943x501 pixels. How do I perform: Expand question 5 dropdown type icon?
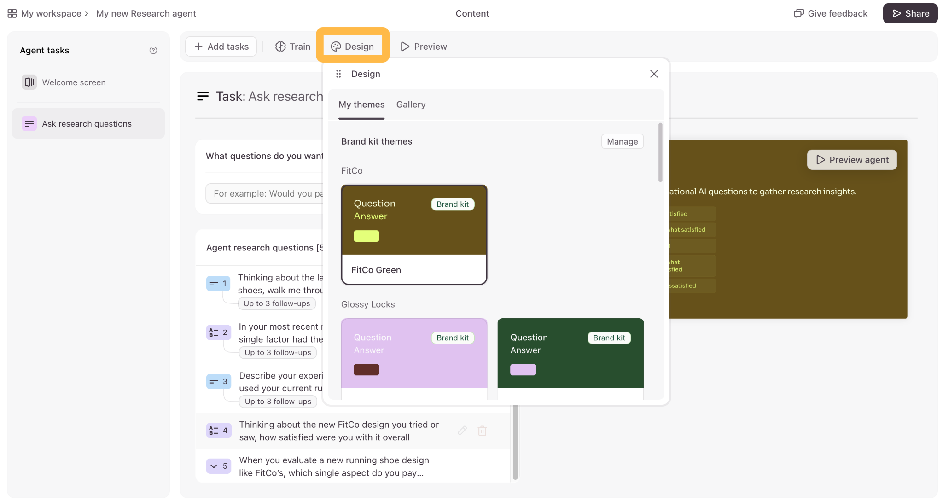(x=218, y=466)
